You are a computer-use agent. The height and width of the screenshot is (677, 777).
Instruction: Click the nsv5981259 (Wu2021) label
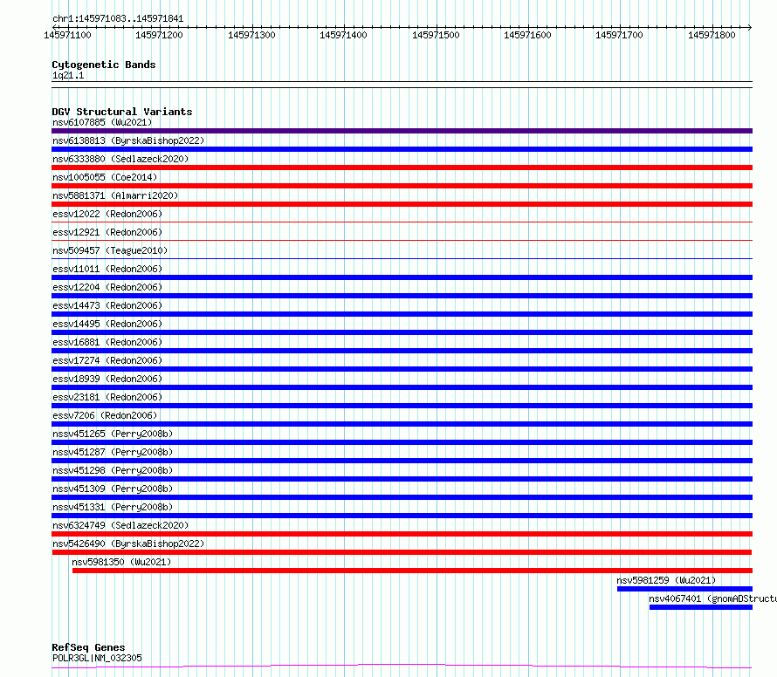tap(666, 580)
